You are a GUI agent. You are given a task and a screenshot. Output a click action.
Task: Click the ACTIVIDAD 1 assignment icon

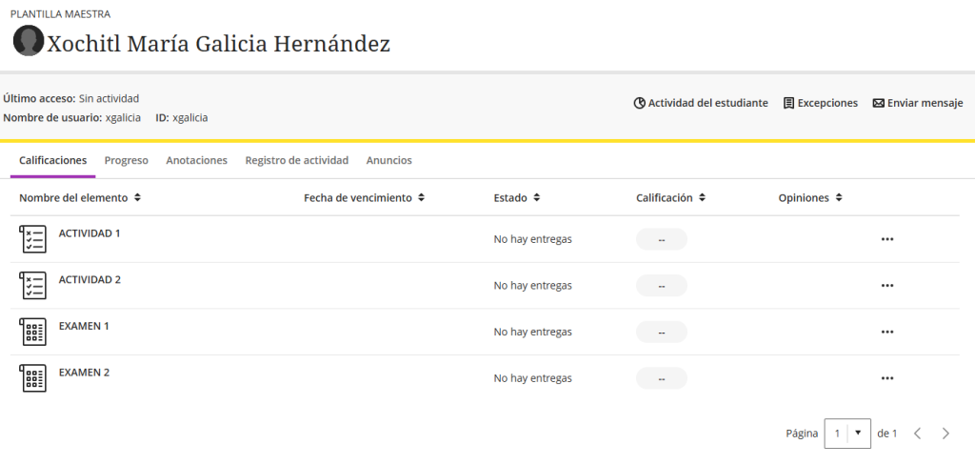33,239
